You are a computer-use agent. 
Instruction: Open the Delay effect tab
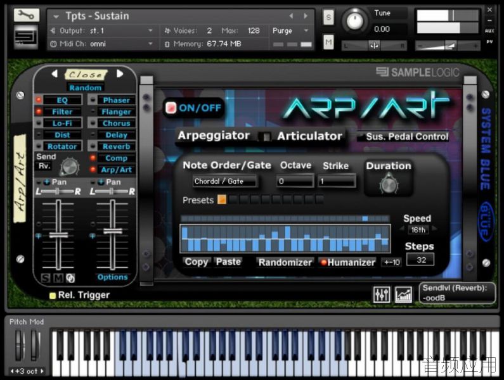click(x=116, y=135)
